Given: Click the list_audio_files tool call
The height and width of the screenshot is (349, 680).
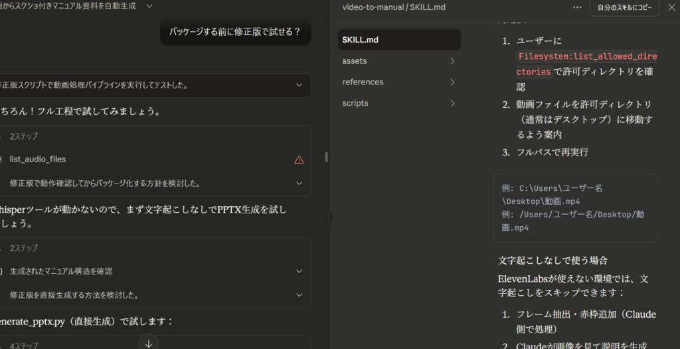Looking at the screenshot, I should pos(38,160).
